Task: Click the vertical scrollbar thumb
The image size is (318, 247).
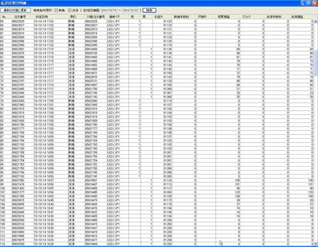Action: [315, 63]
